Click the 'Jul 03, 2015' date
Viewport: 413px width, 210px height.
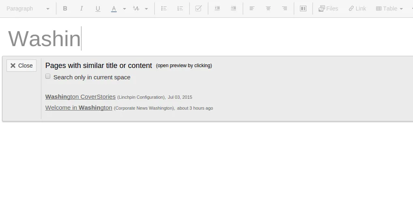point(180,97)
